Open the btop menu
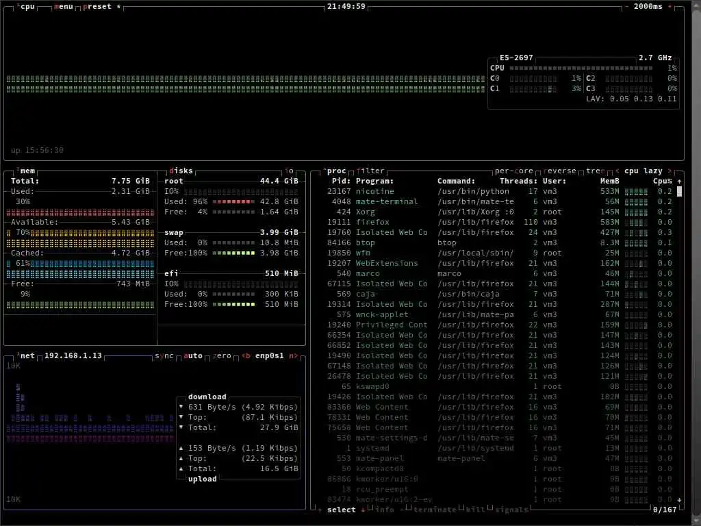Viewport: 701px width, 526px height. pyautogui.click(x=64, y=7)
